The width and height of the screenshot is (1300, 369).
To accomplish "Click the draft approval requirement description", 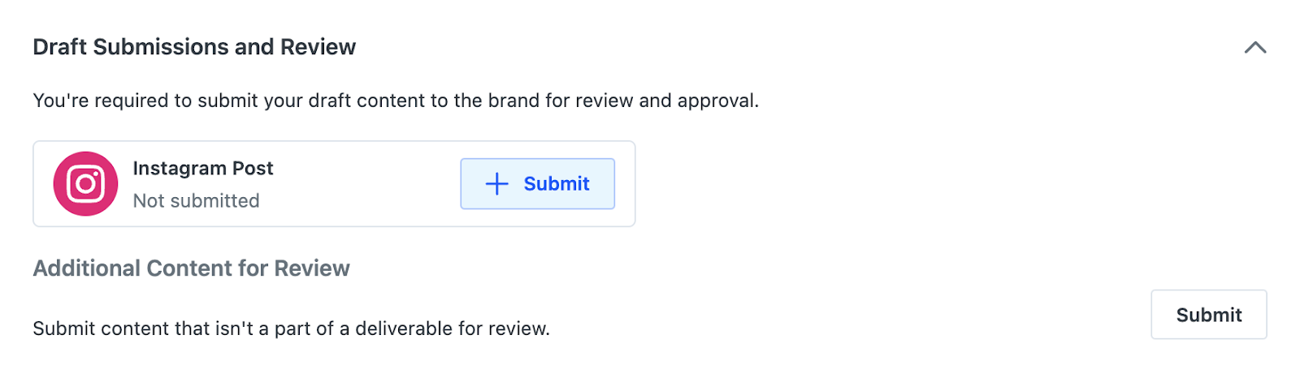I will pos(396,101).
